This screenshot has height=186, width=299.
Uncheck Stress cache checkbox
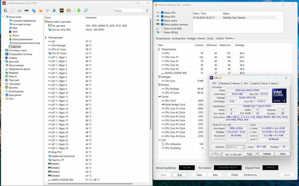(162, 21)
